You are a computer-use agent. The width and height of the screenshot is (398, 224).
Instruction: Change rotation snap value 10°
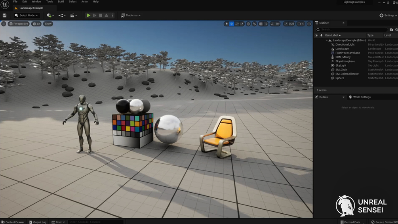click(278, 24)
